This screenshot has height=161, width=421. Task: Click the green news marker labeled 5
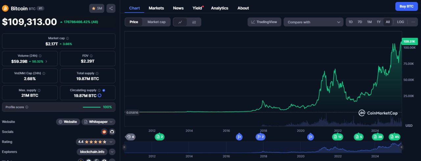tap(359, 137)
